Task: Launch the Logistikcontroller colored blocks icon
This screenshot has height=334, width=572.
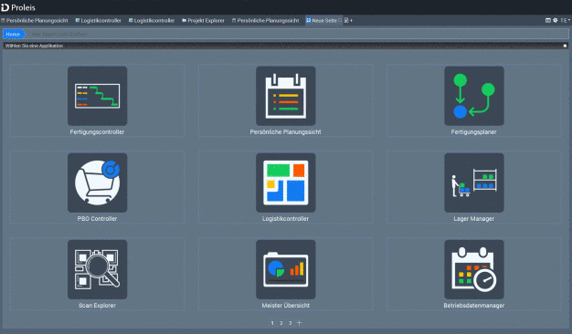Action: point(286,183)
